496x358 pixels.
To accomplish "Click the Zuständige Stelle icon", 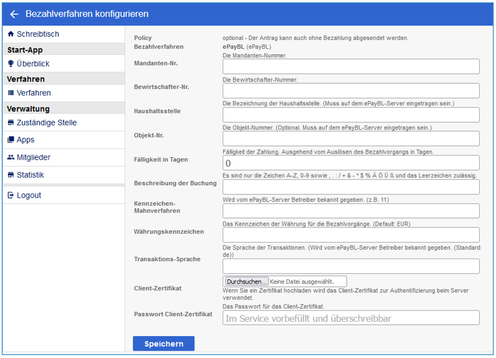I will 11,123.
